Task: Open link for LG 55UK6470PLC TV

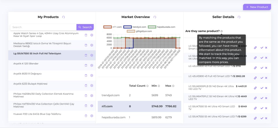Action: click(x=255, y=98)
